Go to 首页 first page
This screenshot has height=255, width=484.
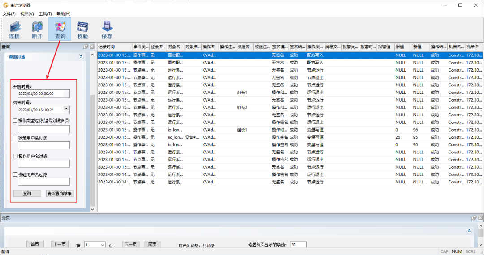pyautogui.click(x=35, y=245)
